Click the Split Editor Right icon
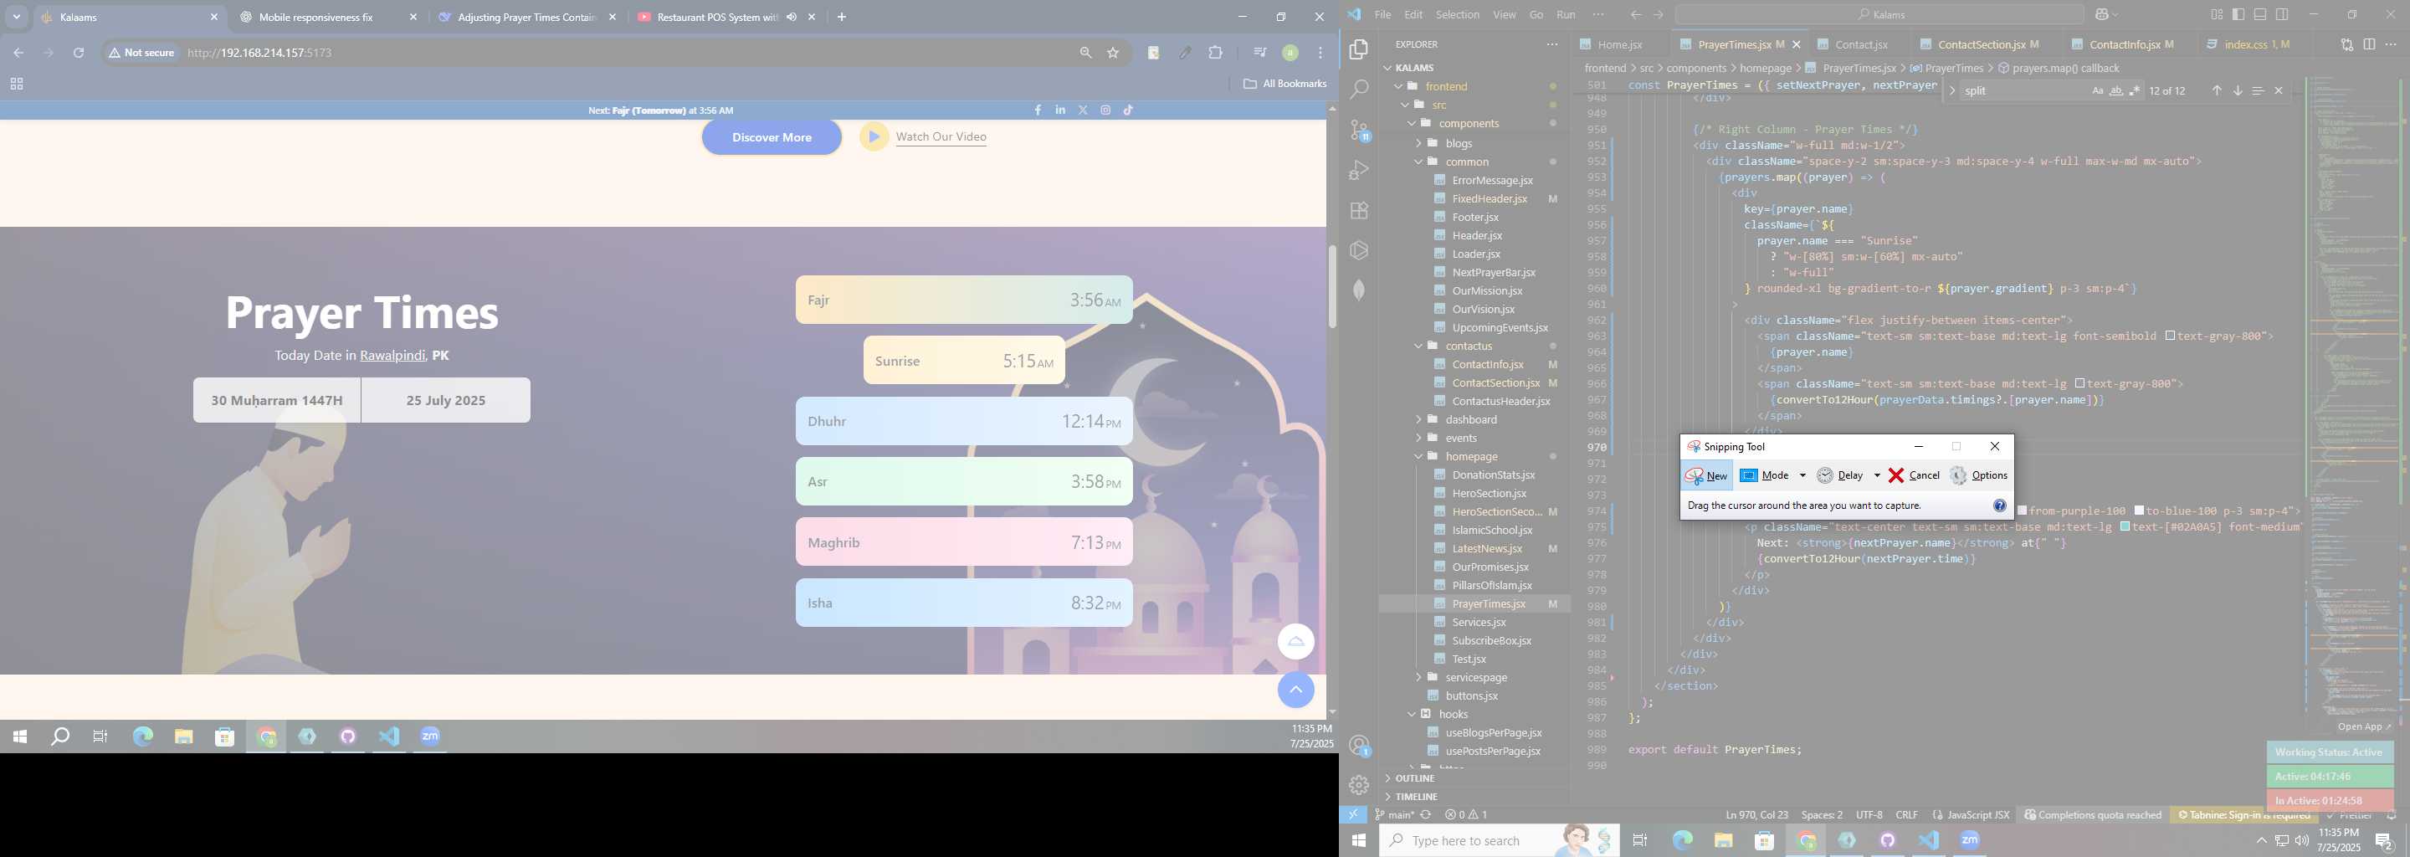 tap(2369, 44)
